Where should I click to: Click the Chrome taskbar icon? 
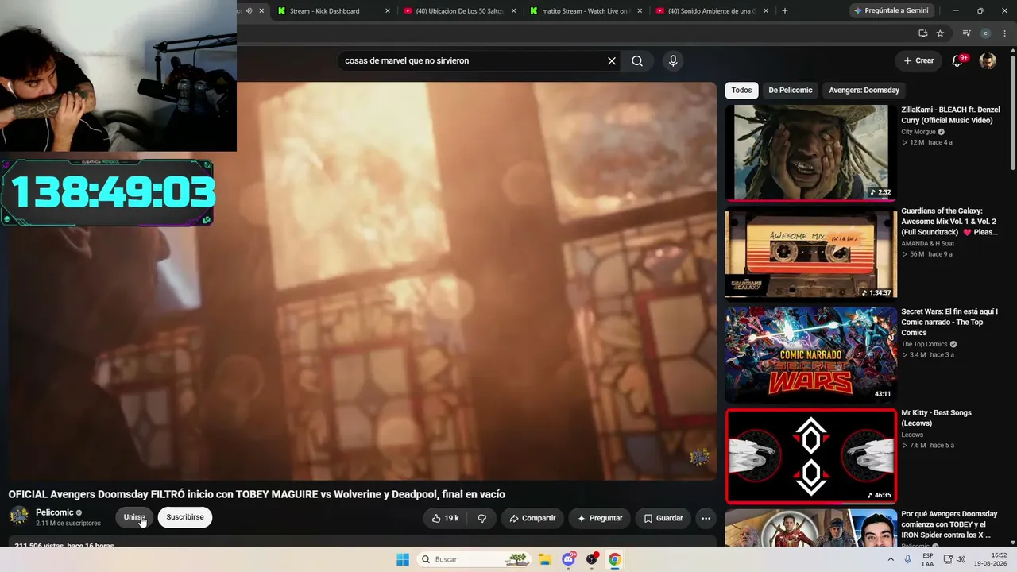[x=614, y=559]
